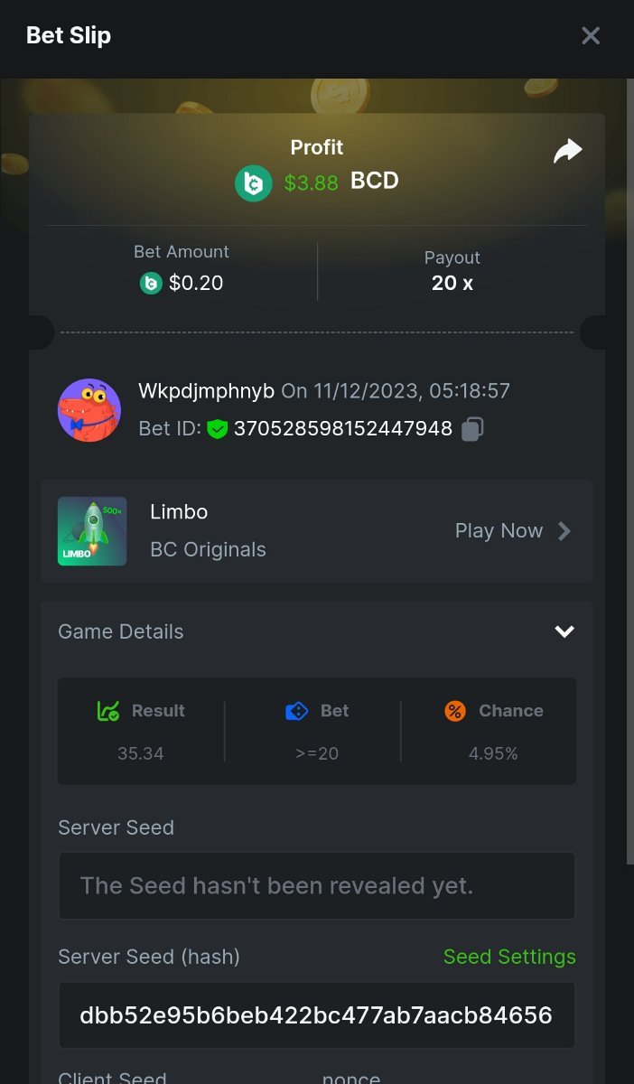Click the Limbo game title

pos(179,512)
